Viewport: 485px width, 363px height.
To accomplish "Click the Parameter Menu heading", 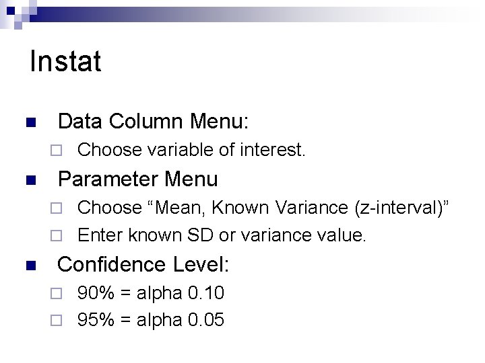I will click(138, 179).
